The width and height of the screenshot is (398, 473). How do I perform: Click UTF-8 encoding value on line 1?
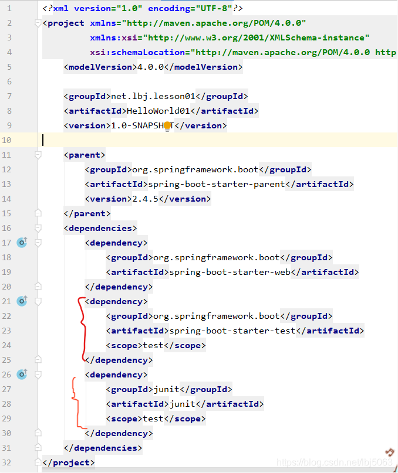[214, 8]
